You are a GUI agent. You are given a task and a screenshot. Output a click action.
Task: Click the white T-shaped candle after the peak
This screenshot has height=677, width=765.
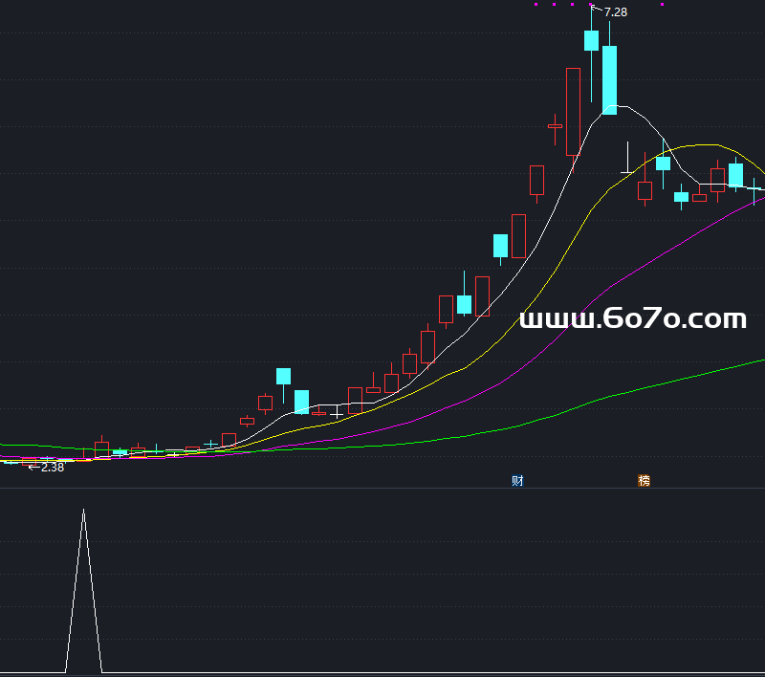point(627,171)
